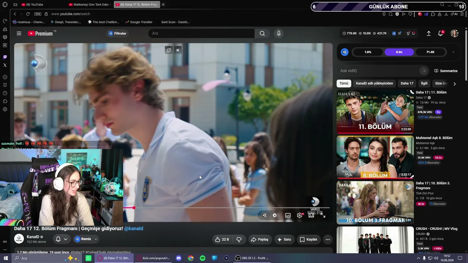Switch to 'Malikaneyi Son Terk Eden' tab
Viewport: 468px width, 263px height.
(x=90, y=5)
